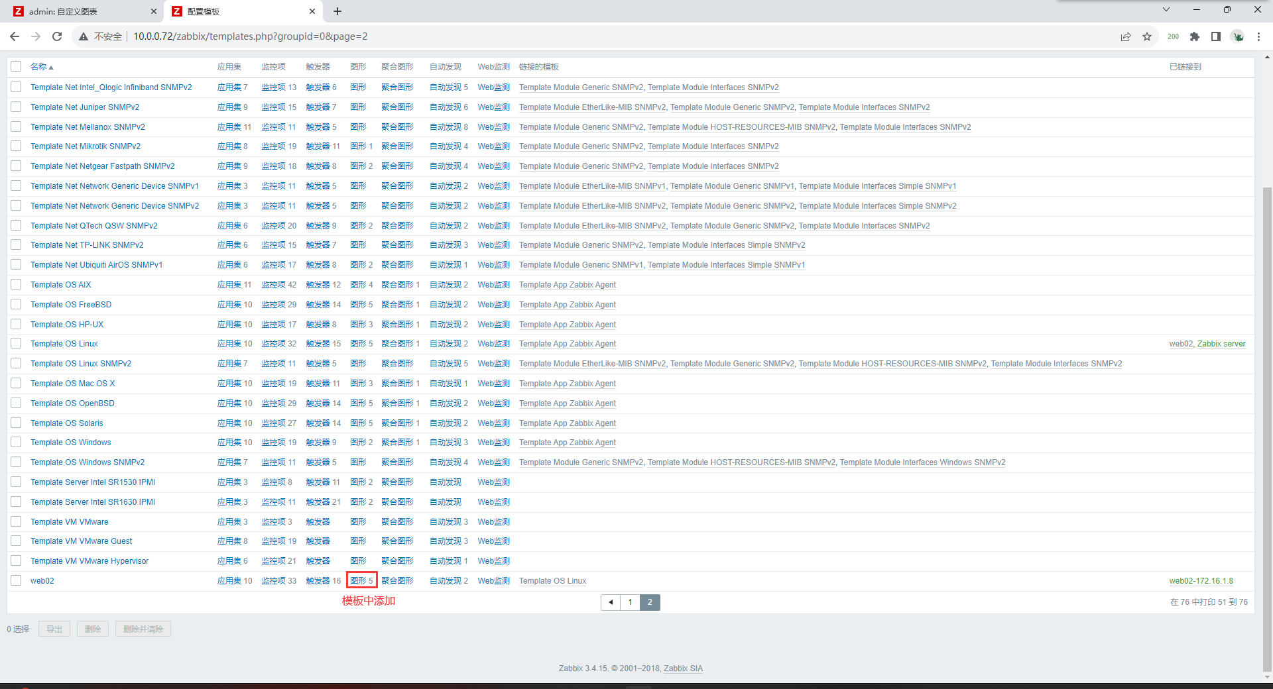Screen dimensions: 1273x689
Task: Open the insecure site warning icon
Action: 84,36
